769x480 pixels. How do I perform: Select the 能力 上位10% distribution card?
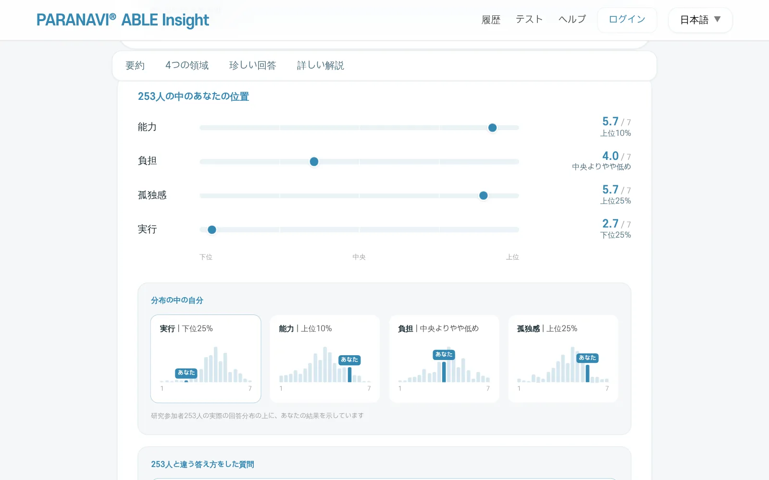point(325,359)
